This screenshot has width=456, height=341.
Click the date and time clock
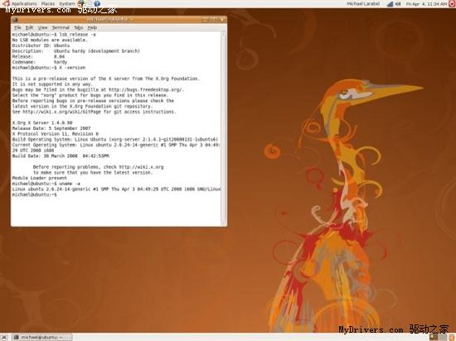(426, 4)
